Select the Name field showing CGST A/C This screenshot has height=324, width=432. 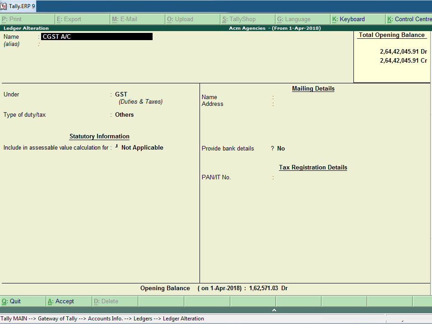[x=97, y=37]
